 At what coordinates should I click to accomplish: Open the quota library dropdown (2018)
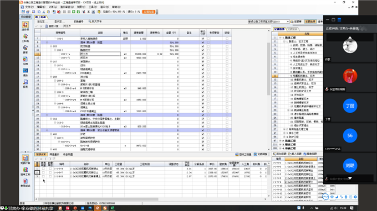(x=288, y=22)
